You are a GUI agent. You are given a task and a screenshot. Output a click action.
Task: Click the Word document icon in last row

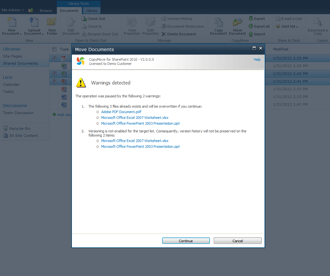(64, 104)
